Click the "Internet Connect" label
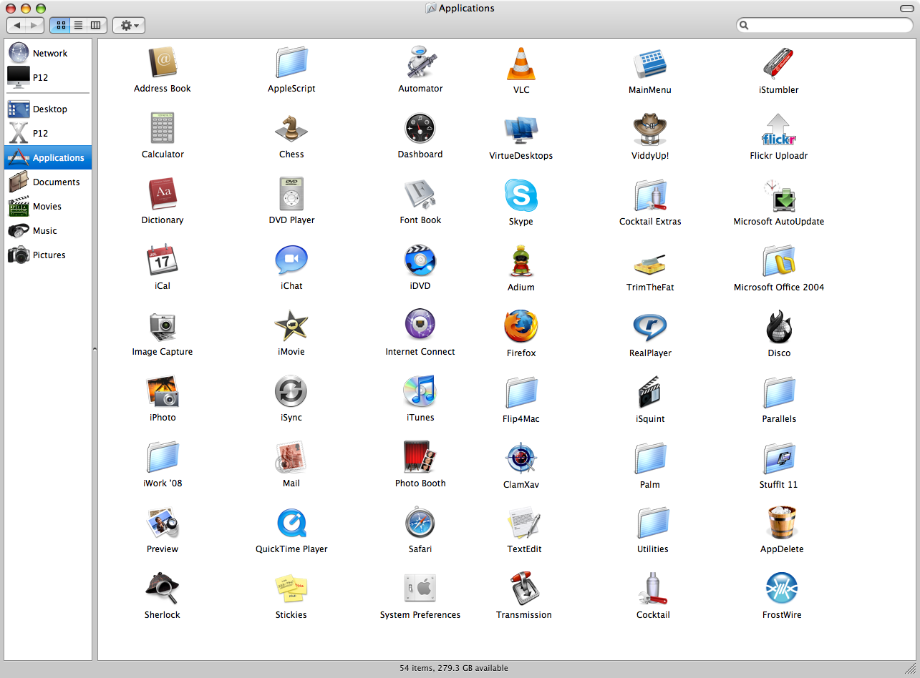The height and width of the screenshot is (678, 920). [x=420, y=352]
